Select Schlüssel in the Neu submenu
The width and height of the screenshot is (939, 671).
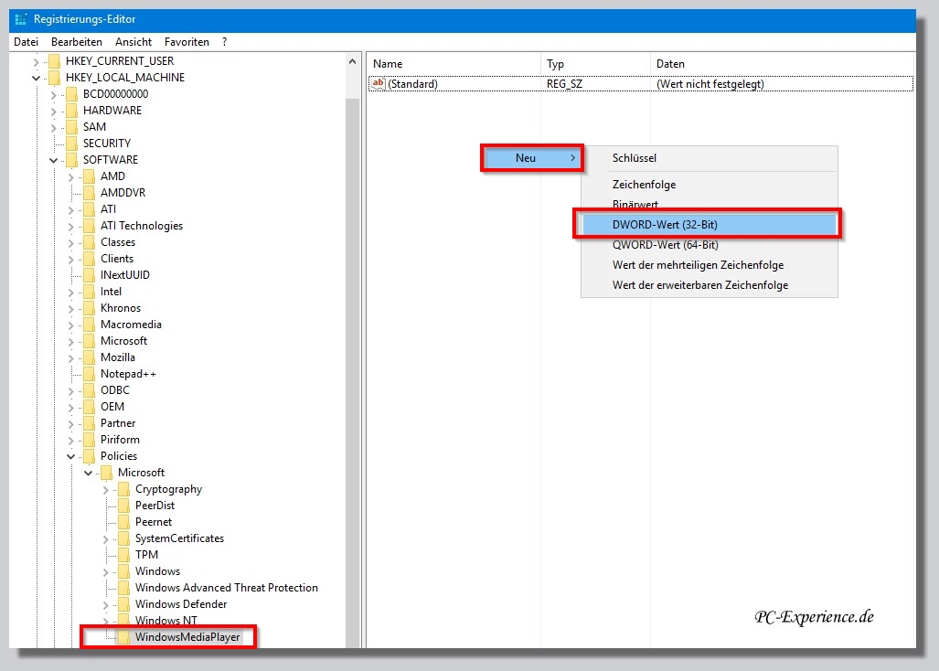[634, 158]
